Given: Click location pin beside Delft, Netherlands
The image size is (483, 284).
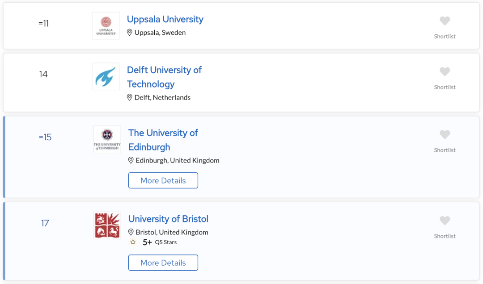Looking at the screenshot, I should tap(130, 97).
